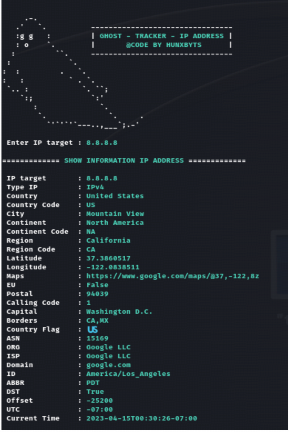
Task: Click the entered IP target 8.8.8.8
Action: (x=102, y=143)
